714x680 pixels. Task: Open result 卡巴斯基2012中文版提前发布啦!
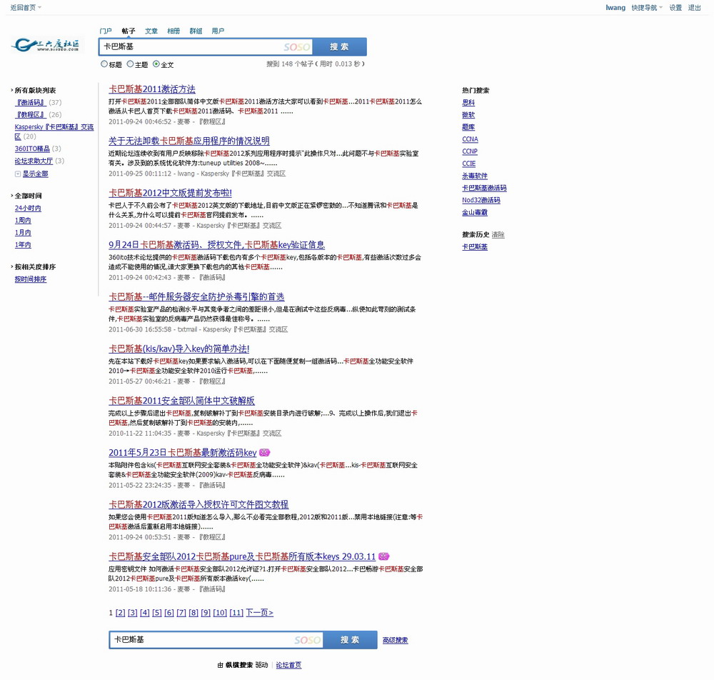coord(171,193)
